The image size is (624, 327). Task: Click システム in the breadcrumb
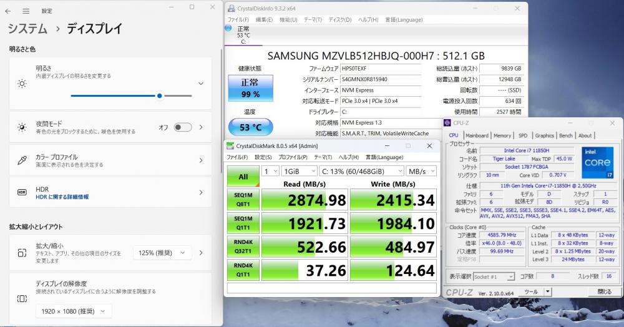point(27,29)
